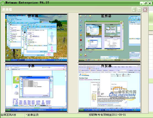Select the 宣传总 screen thumbnail
This screenshot has width=153, height=118.
109,38
